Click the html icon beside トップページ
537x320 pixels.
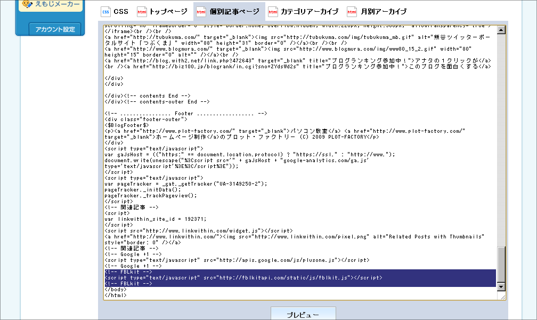point(142,12)
